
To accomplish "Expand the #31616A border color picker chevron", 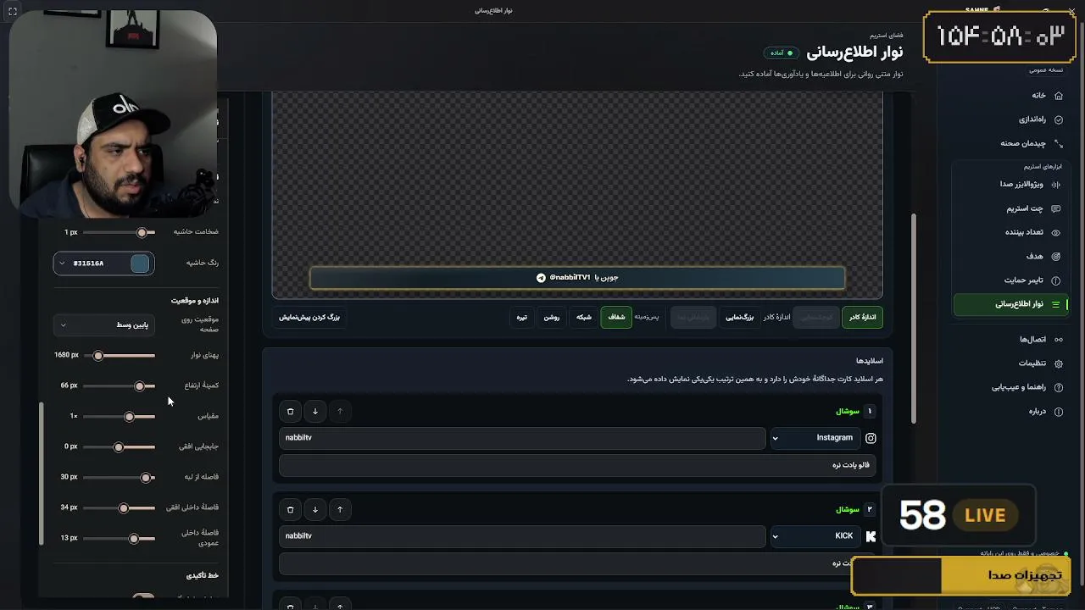I will (62, 263).
